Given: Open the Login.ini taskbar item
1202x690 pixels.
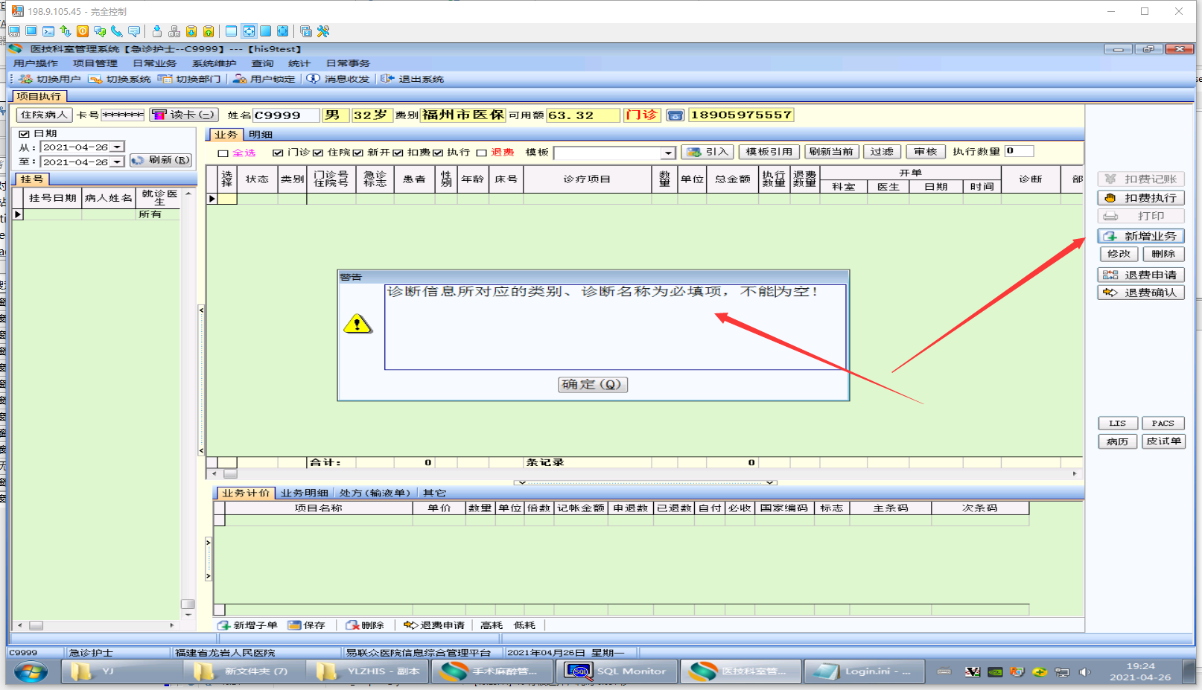Looking at the screenshot, I should (x=864, y=671).
